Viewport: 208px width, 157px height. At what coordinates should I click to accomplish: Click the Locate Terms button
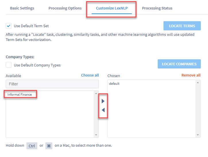point(182,26)
